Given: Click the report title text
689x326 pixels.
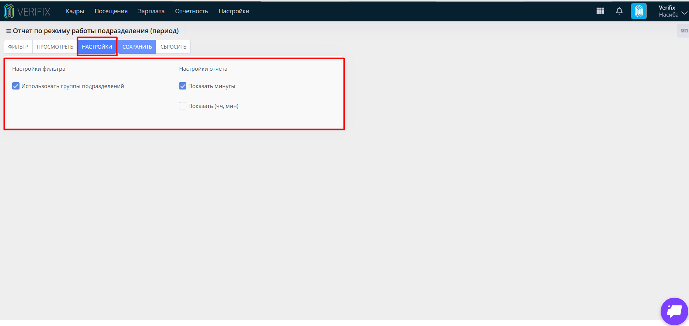Looking at the screenshot, I should click(x=96, y=31).
